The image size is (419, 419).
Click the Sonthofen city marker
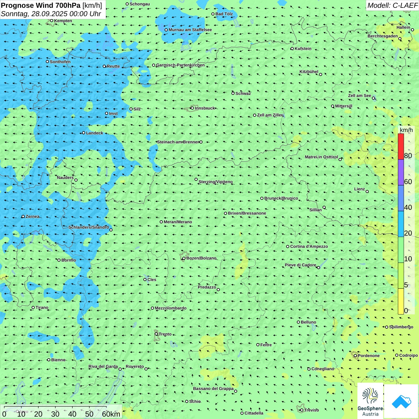coord(47,62)
